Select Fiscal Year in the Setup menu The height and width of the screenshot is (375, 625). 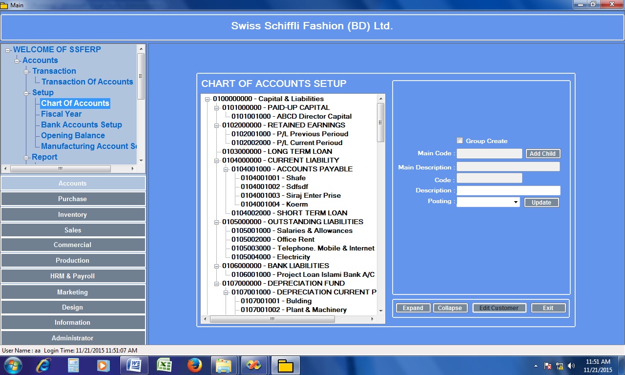(x=61, y=114)
